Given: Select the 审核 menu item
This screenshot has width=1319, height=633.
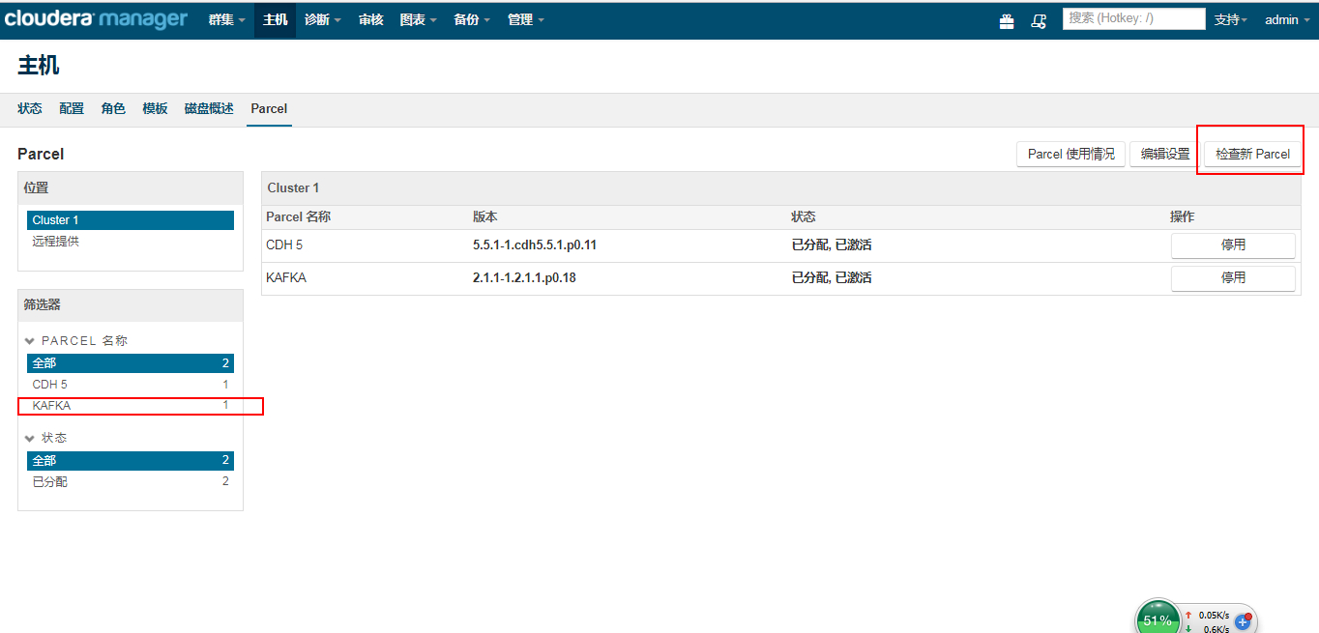Looking at the screenshot, I should coord(370,19).
